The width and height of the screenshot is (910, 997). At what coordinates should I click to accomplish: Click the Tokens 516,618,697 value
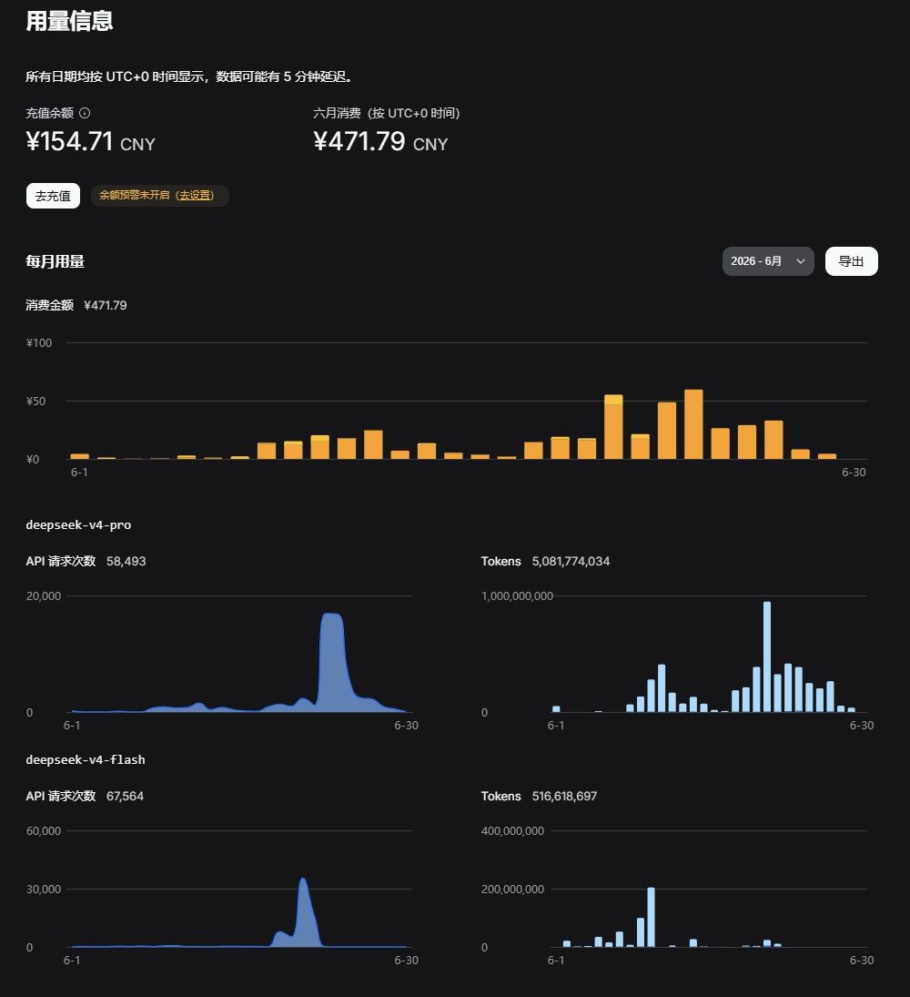coord(564,796)
